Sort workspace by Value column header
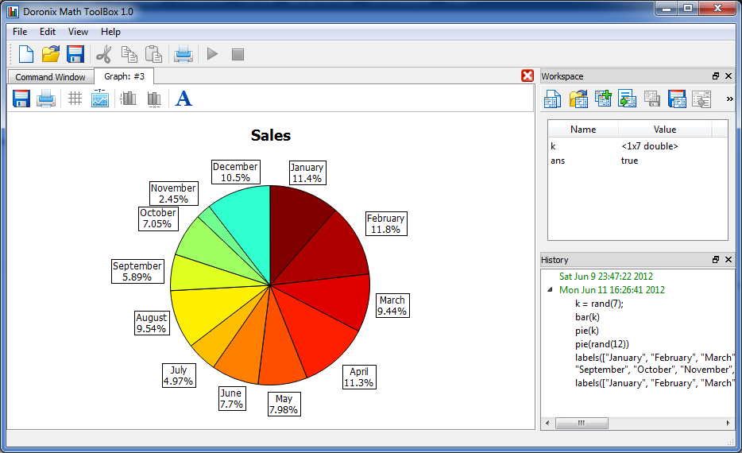742x453 pixels. 664,130
